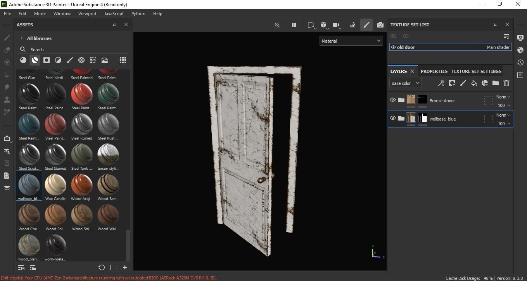
Task: Click the assets panel scrollbar
Action: tap(128, 245)
